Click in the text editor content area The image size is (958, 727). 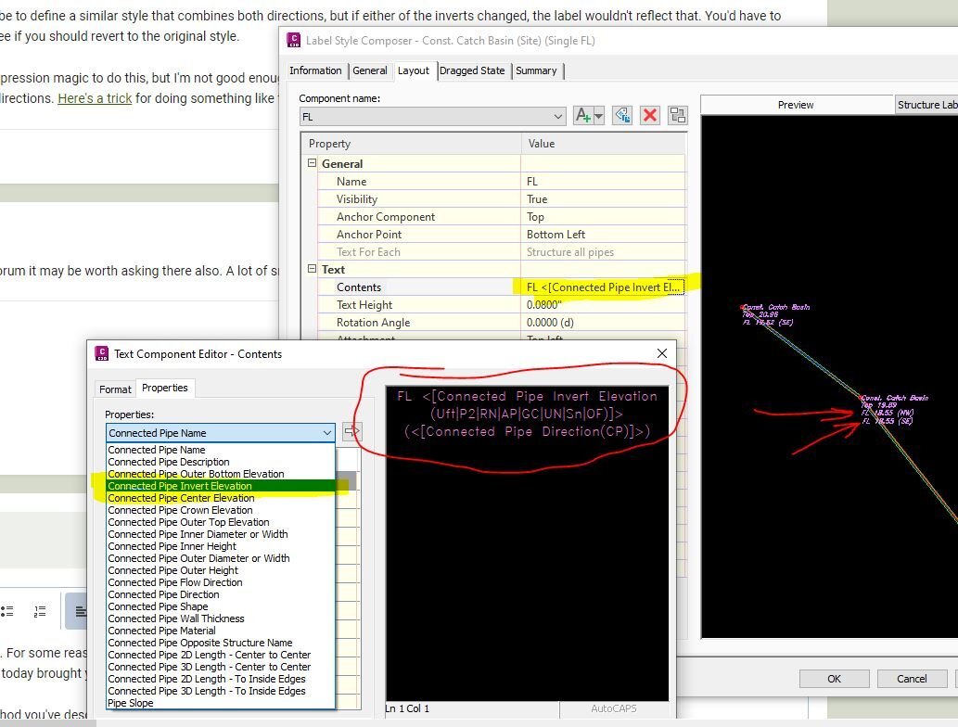click(527, 543)
